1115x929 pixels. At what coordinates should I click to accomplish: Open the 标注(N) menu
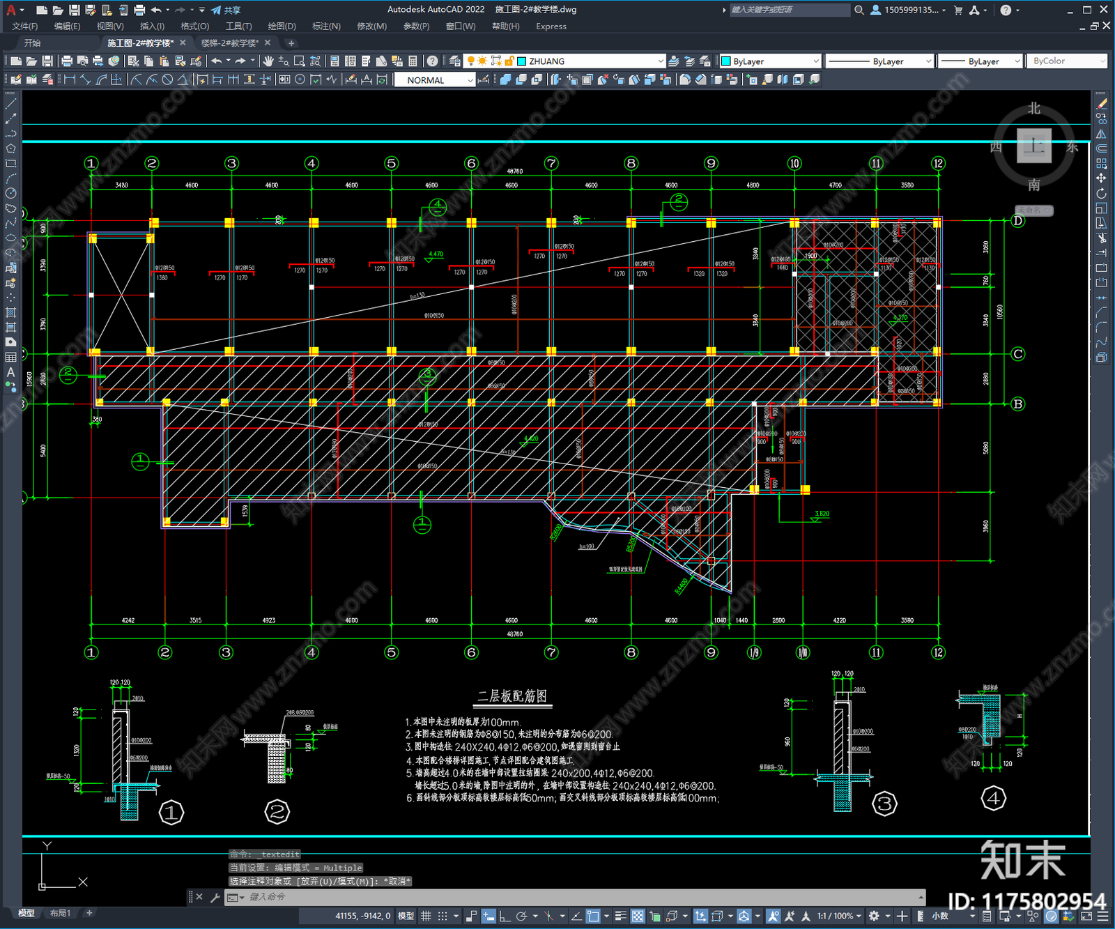coord(326,26)
